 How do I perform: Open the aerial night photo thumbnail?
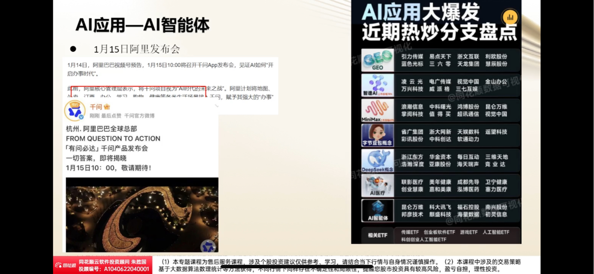(142, 215)
